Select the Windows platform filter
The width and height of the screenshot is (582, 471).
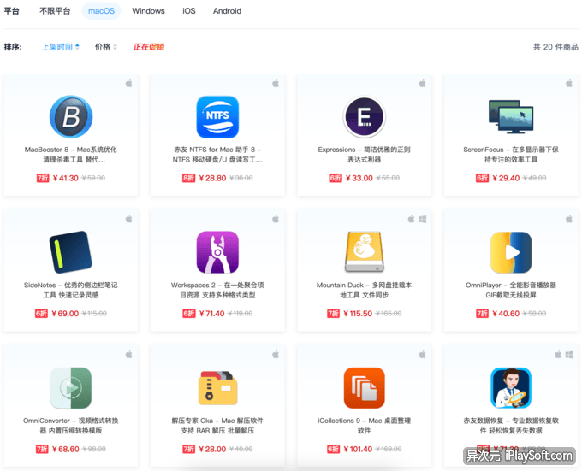[148, 11]
